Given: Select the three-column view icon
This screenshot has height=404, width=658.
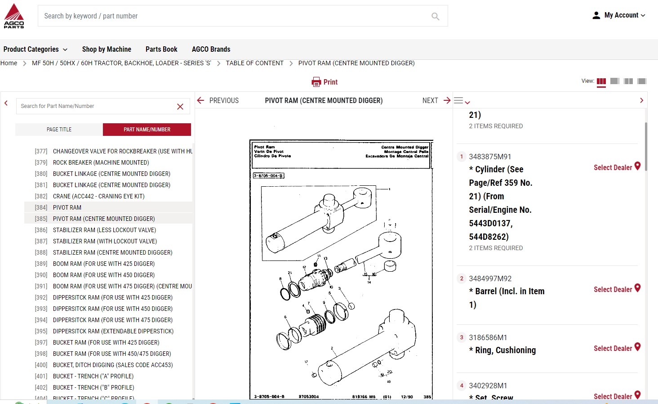Looking at the screenshot, I should pyautogui.click(x=601, y=81).
